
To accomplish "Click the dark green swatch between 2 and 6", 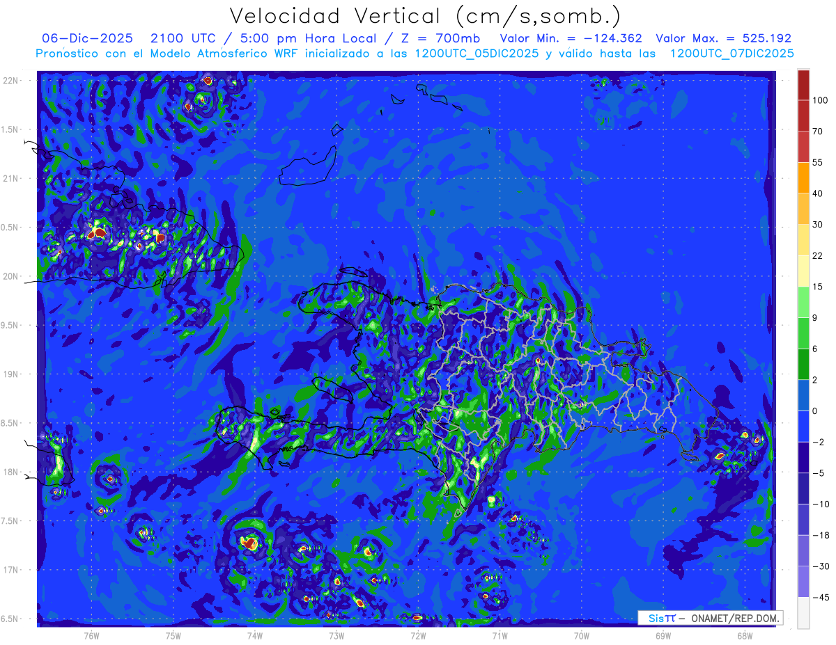I will [803, 364].
